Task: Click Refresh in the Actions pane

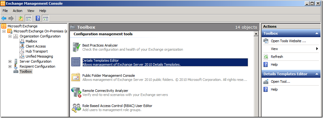Action: coord(277,57)
